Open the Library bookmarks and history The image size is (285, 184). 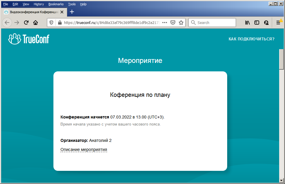click(247, 23)
